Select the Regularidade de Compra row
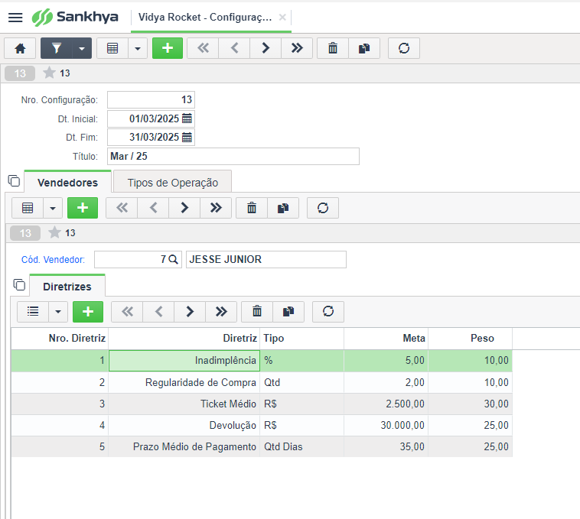 coord(262,382)
